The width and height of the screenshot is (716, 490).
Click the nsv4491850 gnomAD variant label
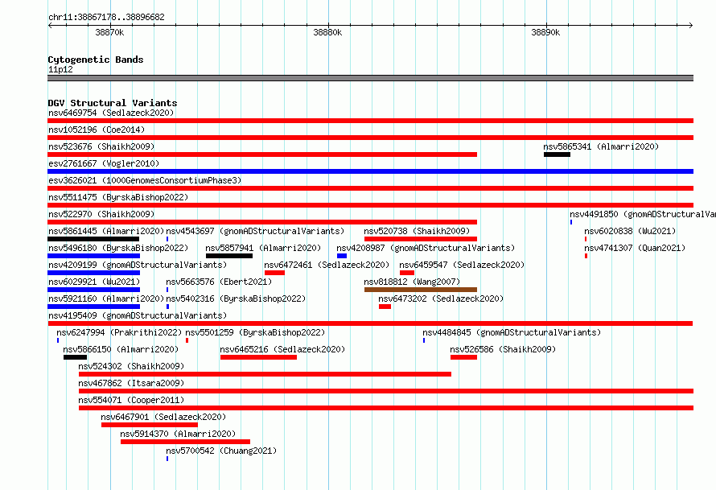pos(643,214)
